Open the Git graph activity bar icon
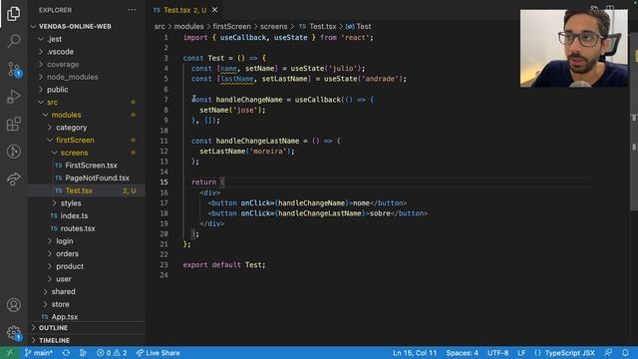This screenshot has width=638, height=359. [x=13, y=152]
